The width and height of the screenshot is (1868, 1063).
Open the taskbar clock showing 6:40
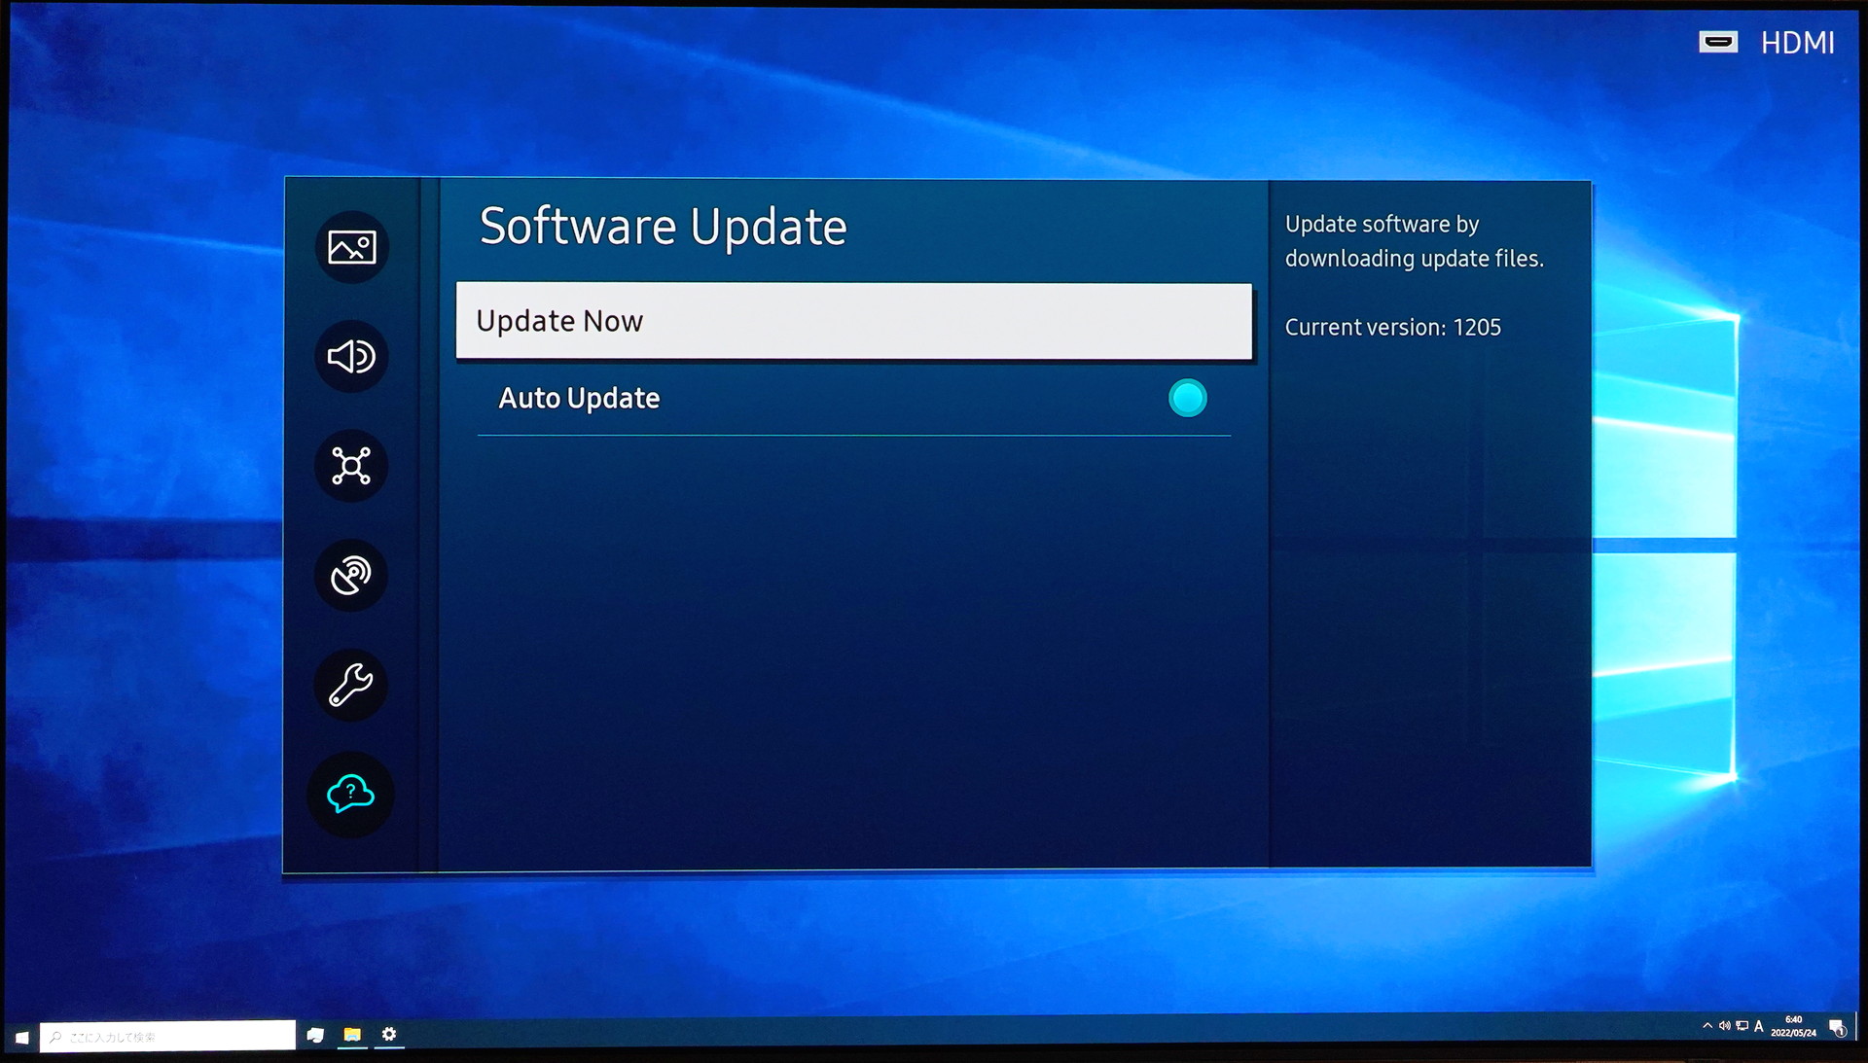tap(1793, 1026)
